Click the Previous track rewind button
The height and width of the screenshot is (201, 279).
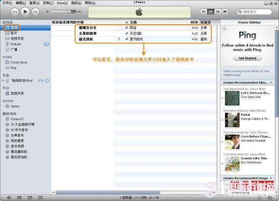pos(15,12)
